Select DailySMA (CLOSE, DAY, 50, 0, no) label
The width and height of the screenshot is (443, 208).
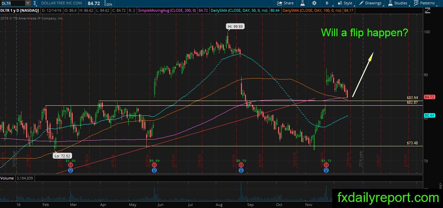point(239,11)
